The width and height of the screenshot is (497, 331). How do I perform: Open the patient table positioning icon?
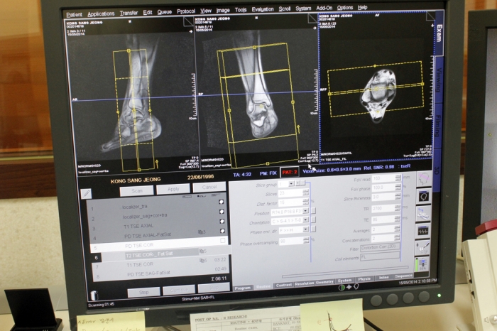click(423, 214)
